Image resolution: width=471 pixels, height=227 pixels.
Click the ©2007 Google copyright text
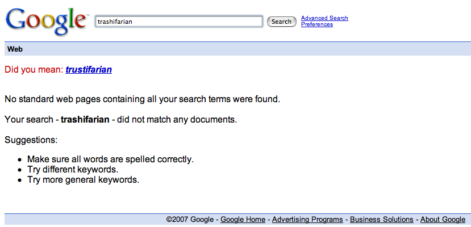pyautogui.click(x=190, y=220)
